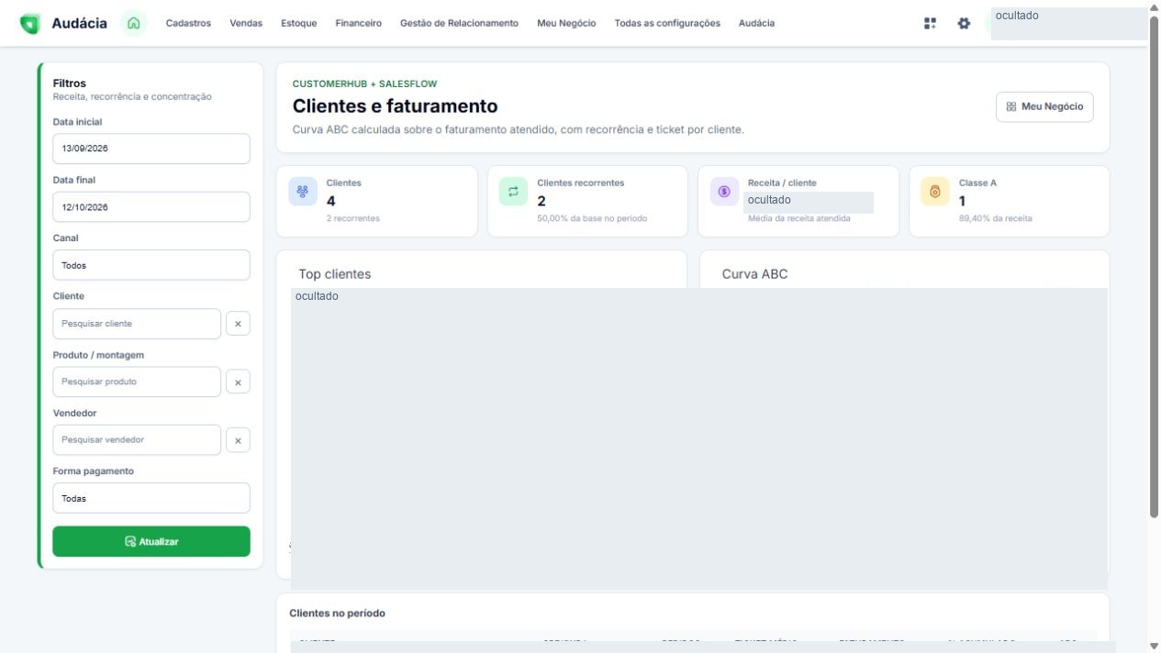Click the Média da receita atendida text
This screenshot has width=1161, height=653.
(x=799, y=218)
